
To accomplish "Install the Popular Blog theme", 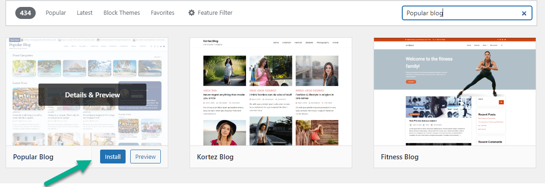I will [113, 157].
